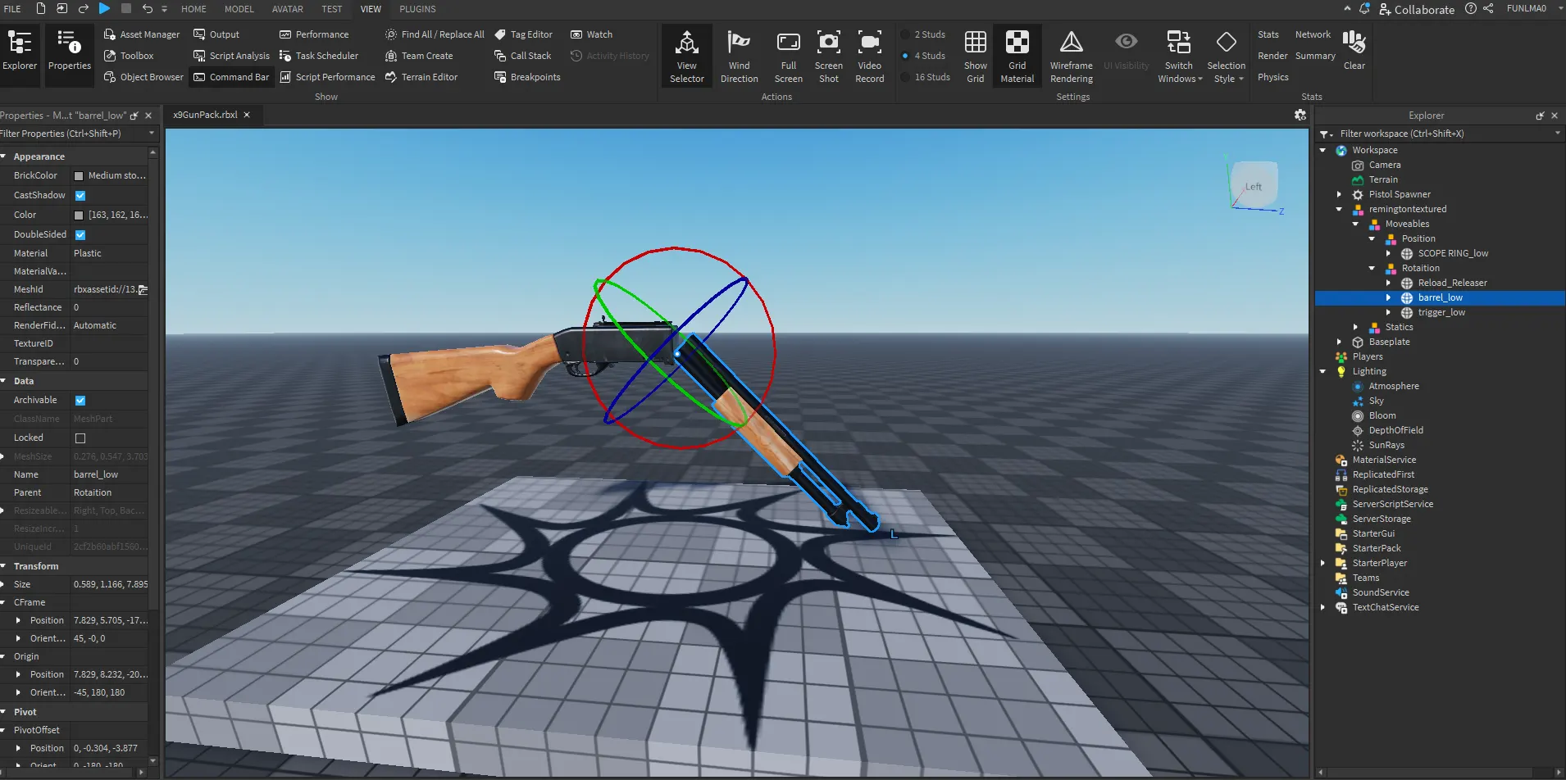Switch to the PLUGINS ribbon tab
The image size is (1566, 780).
tap(417, 9)
